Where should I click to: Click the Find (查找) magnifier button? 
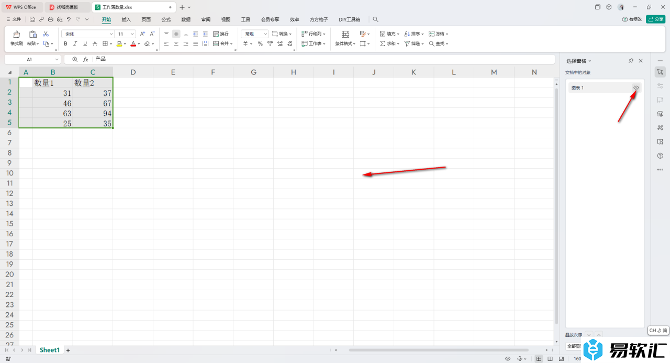coord(439,43)
